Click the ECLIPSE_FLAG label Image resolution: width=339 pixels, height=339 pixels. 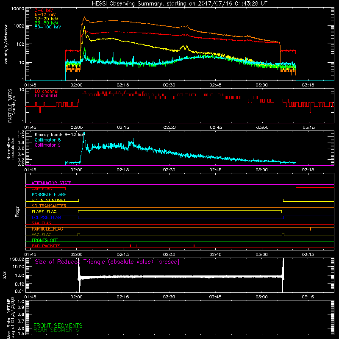[46, 217]
